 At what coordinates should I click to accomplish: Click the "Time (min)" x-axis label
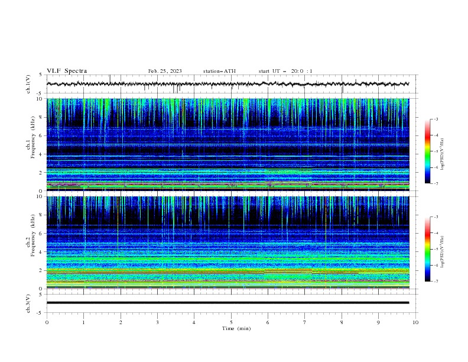(236, 328)
